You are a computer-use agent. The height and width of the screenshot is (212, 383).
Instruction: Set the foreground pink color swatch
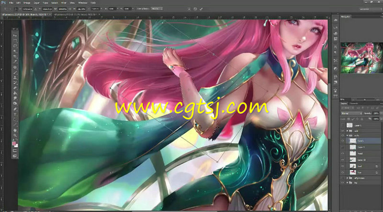coord(14,144)
